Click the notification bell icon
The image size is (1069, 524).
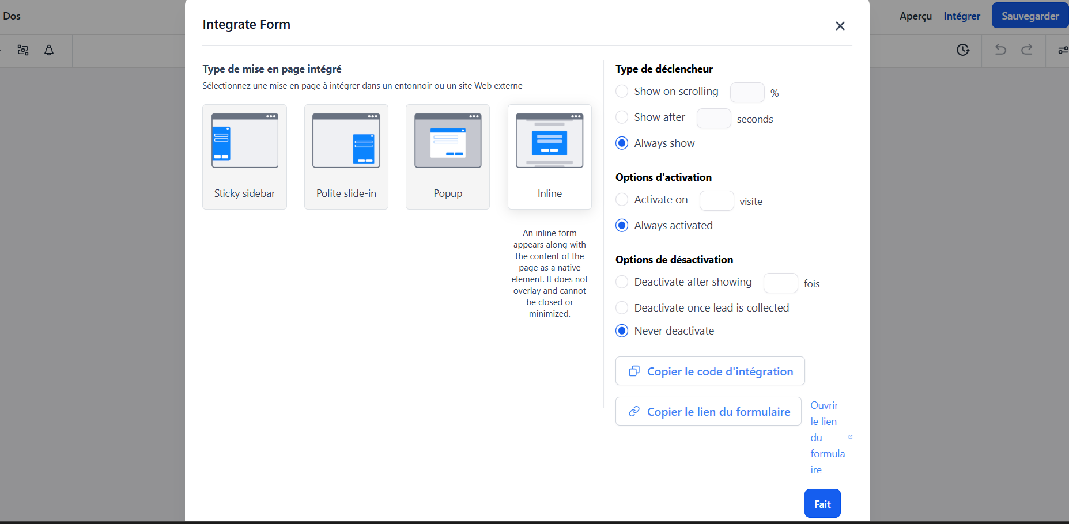point(49,50)
